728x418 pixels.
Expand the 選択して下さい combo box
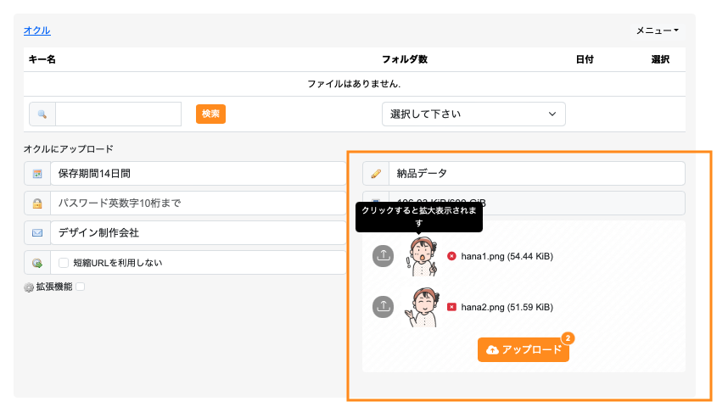tap(473, 114)
